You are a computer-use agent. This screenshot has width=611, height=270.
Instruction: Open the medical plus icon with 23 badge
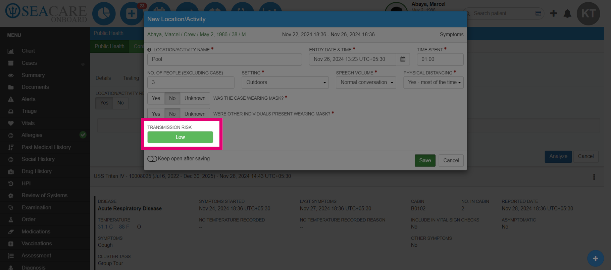[x=131, y=14]
